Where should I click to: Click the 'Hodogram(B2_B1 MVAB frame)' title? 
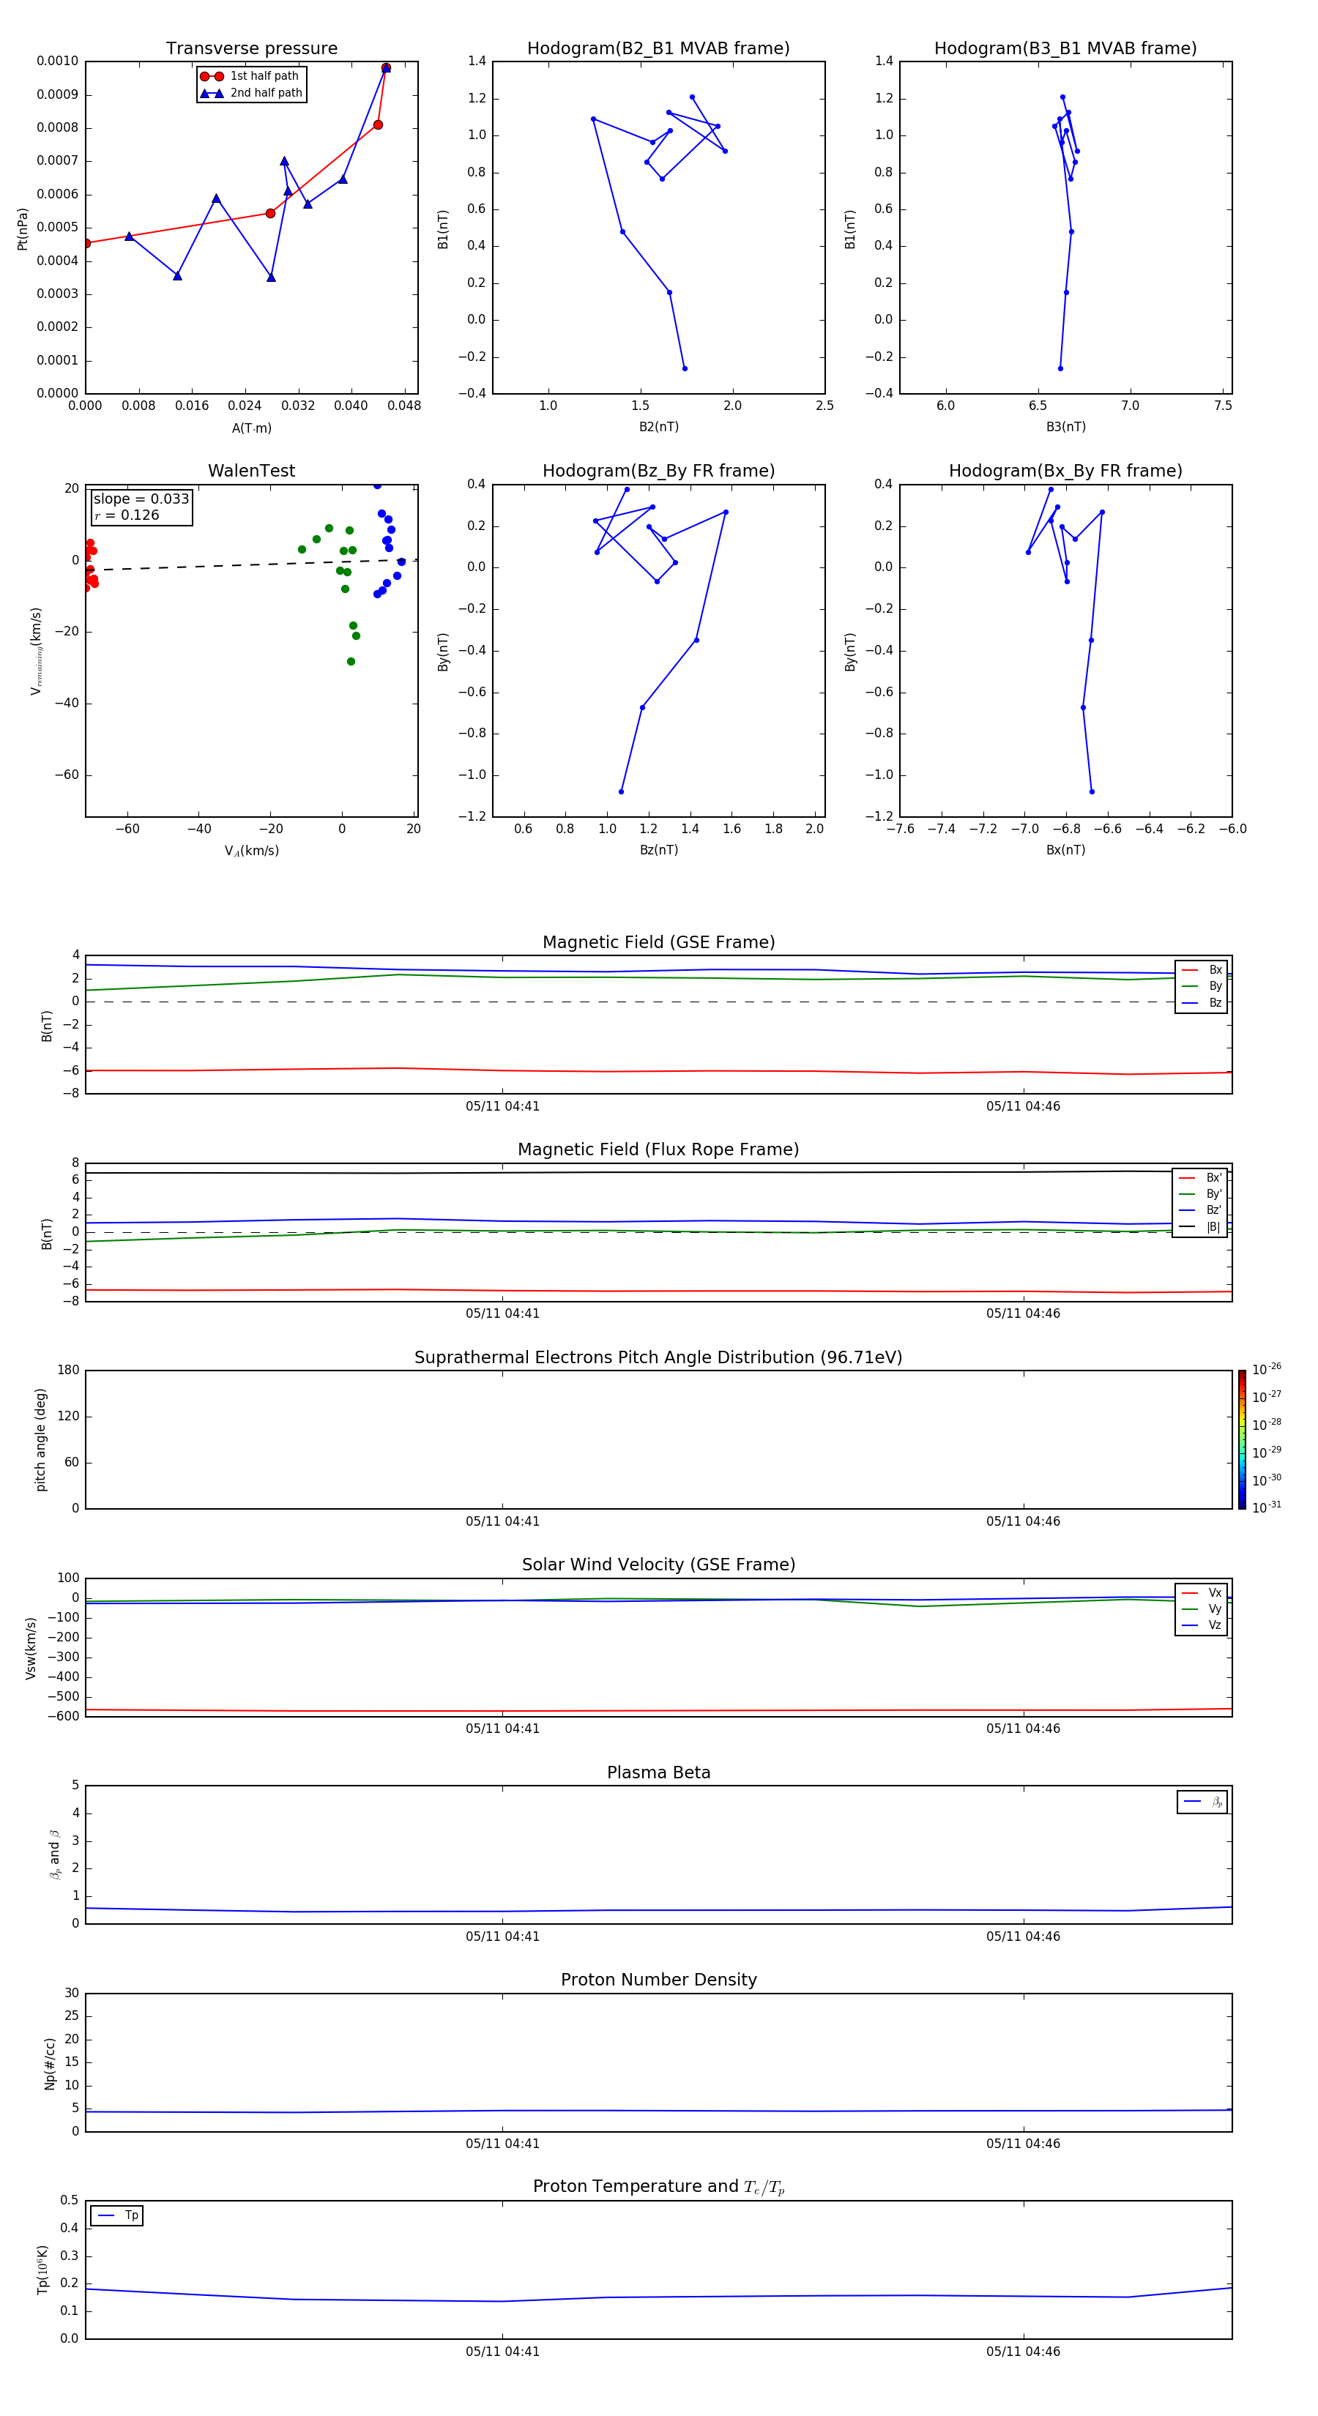point(658,49)
